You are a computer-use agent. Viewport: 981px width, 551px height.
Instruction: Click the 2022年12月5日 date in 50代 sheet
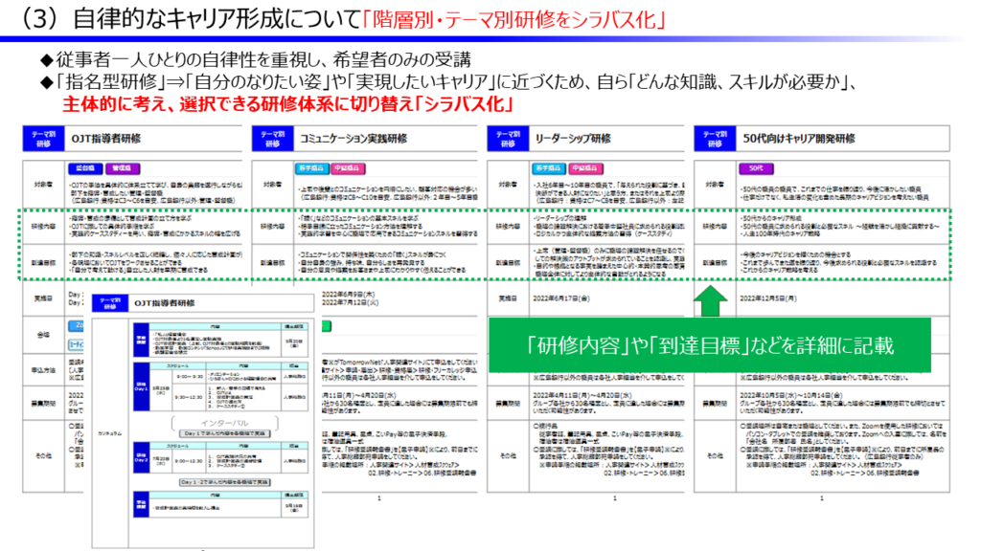[x=774, y=298]
